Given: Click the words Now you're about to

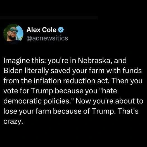Looking at the screenshot, I should [109, 101].
